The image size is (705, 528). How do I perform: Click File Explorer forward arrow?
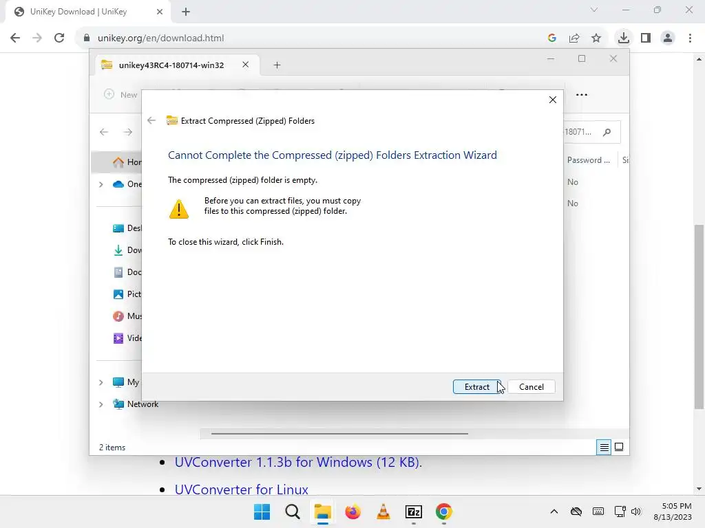[x=128, y=131]
